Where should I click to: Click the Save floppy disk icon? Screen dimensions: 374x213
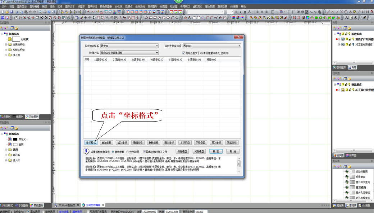(11, 11)
